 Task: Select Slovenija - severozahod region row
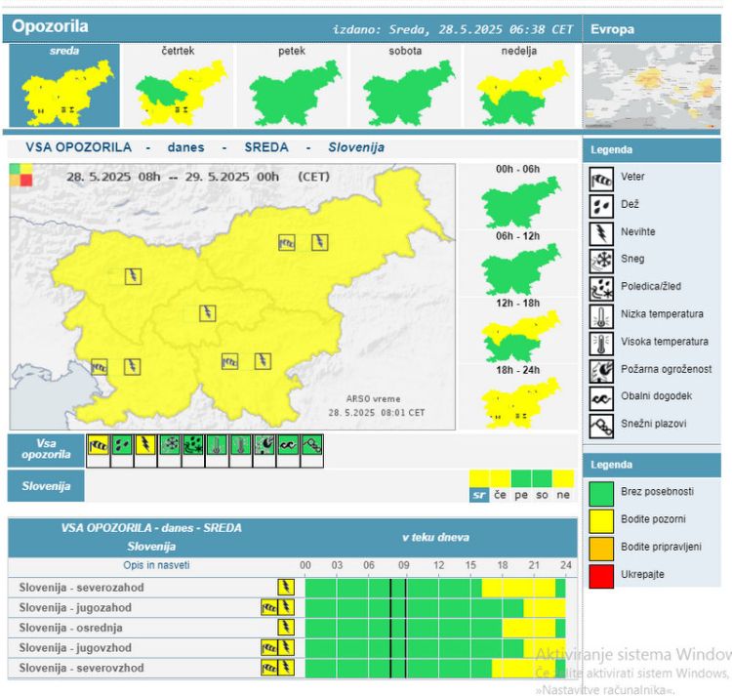[293, 588]
